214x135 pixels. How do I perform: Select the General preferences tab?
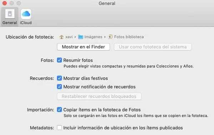(10, 17)
